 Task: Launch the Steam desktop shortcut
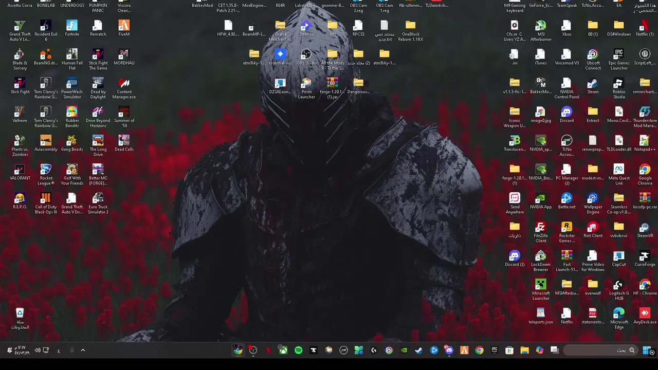tap(593, 86)
